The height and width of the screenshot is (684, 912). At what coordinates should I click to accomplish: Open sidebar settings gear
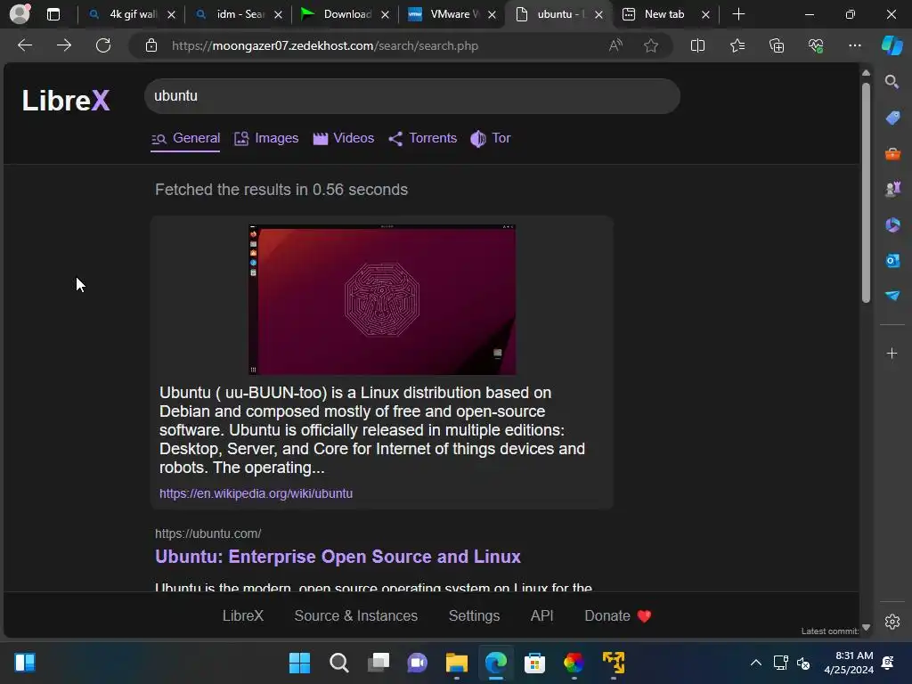pos(892,622)
